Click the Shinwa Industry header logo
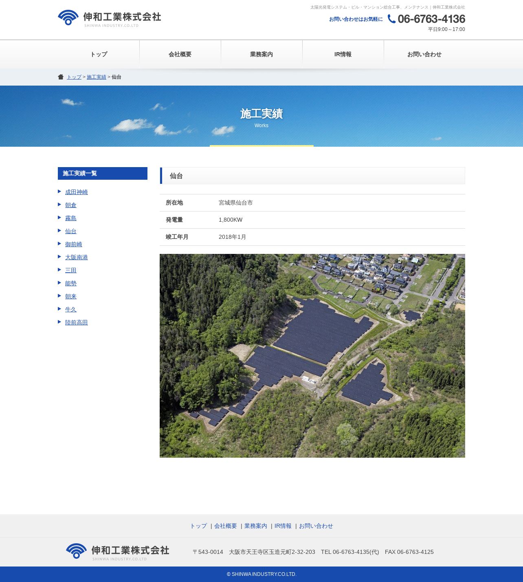Viewport: 523px width, 582px height. [109, 18]
